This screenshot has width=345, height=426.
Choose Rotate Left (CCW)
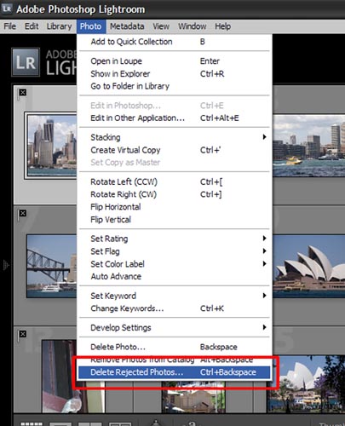175,181
